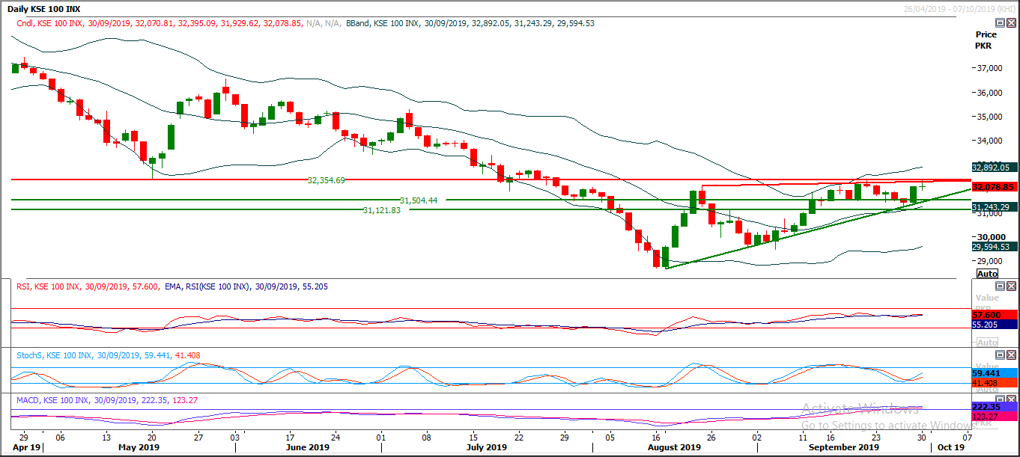
Task: Close the StochS indicator pane
Action: tap(1010, 354)
